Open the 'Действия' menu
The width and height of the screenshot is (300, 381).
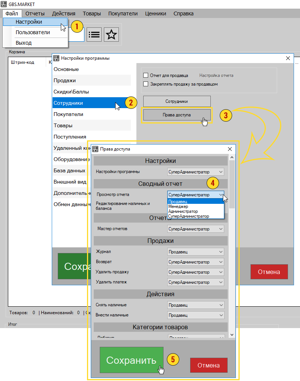[64, 14]
